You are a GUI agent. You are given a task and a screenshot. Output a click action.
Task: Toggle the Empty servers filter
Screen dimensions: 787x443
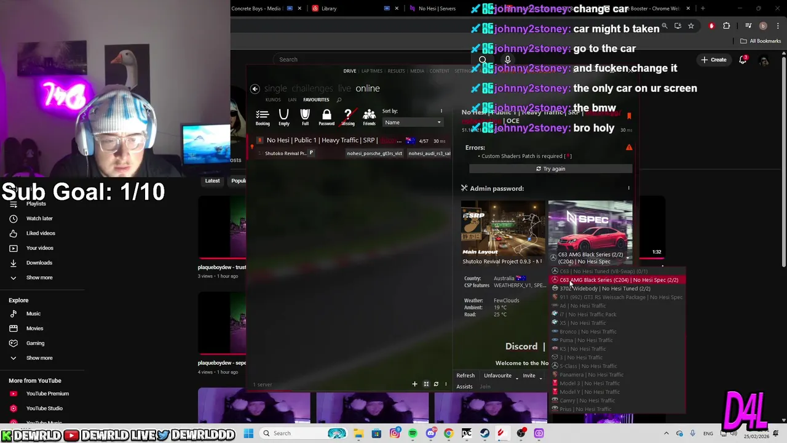pyautogui.click(x=283, y=117)
